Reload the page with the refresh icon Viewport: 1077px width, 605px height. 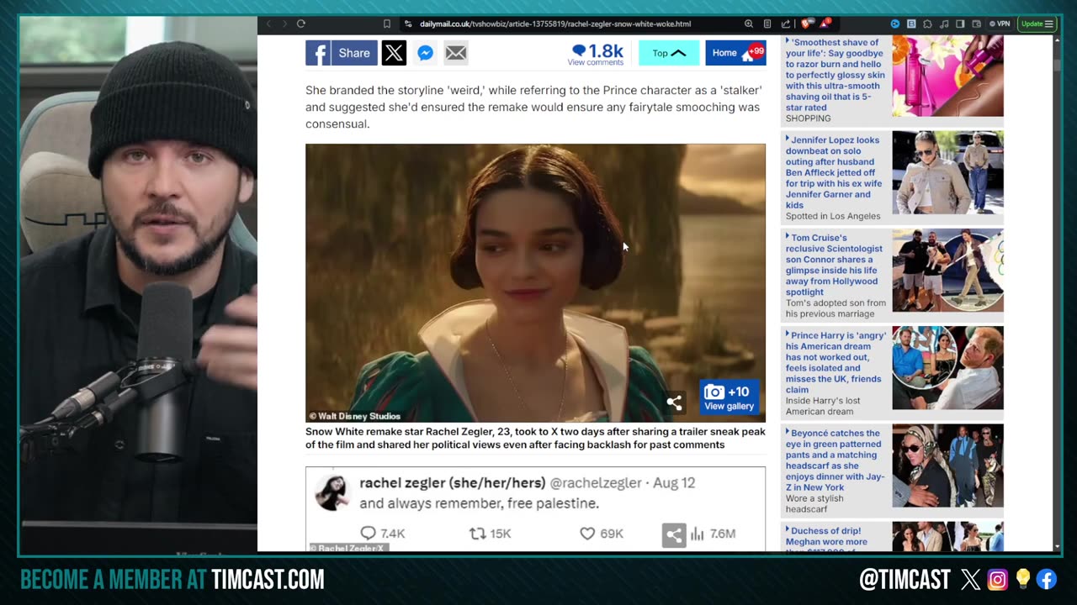[300, 24]
